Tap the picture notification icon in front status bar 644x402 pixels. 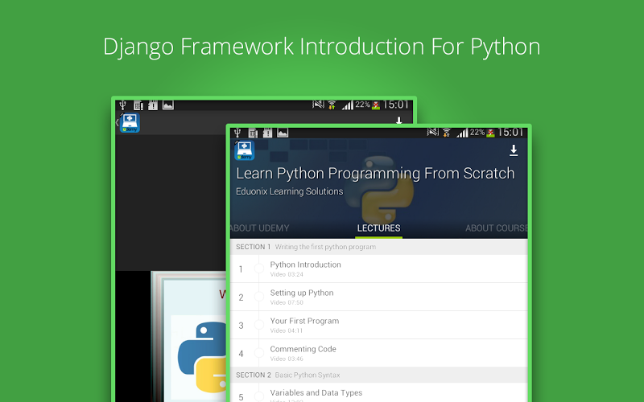(x=283, y=133)
